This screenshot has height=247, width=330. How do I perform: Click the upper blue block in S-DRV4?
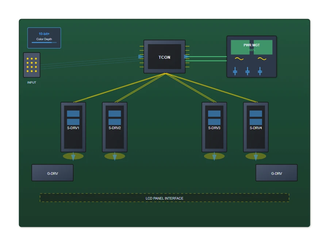pos(256,113)
